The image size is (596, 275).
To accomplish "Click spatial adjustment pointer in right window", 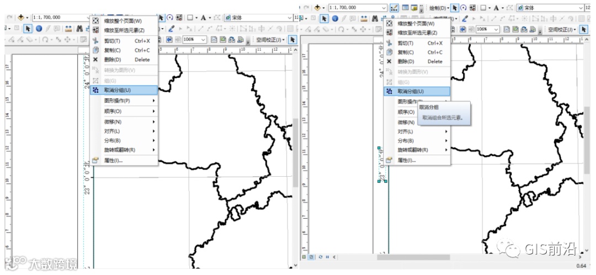I will point(583,30).
